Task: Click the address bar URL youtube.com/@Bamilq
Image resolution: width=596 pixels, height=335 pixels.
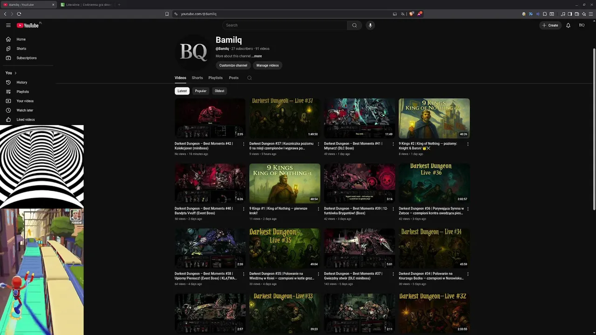Action: [x=198, y=14]
